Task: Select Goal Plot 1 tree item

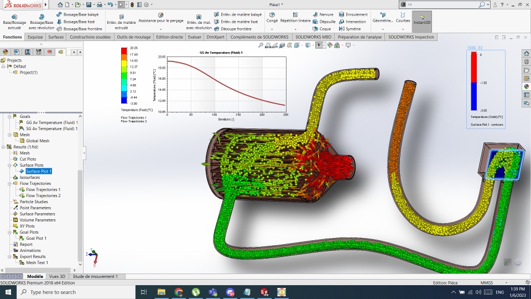Action: point(37,238)
